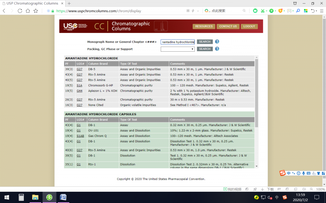Click the help icon beside Packing search
326x203 pixels.
(x=217, y=49)
